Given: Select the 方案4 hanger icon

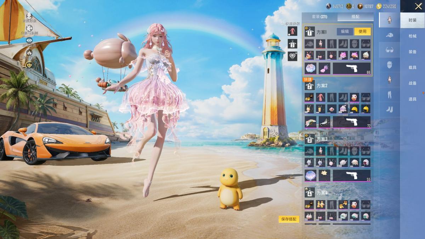Looking at the screenshot, I should point(310,193).
